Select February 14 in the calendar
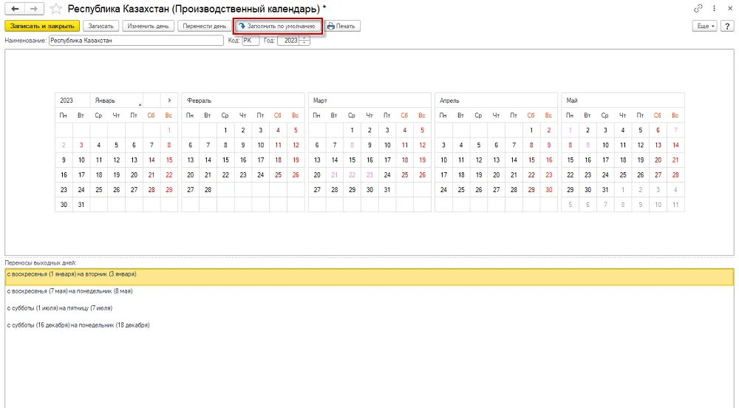The image size is (739, 408). point(208,160)
